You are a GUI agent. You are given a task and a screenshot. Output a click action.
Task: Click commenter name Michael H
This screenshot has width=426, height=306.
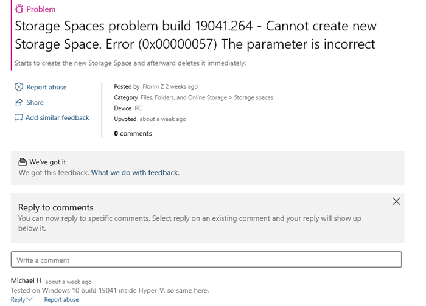click(26, 280)
